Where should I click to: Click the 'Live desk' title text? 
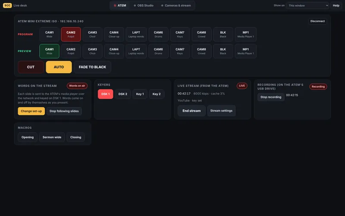point(20,6)
